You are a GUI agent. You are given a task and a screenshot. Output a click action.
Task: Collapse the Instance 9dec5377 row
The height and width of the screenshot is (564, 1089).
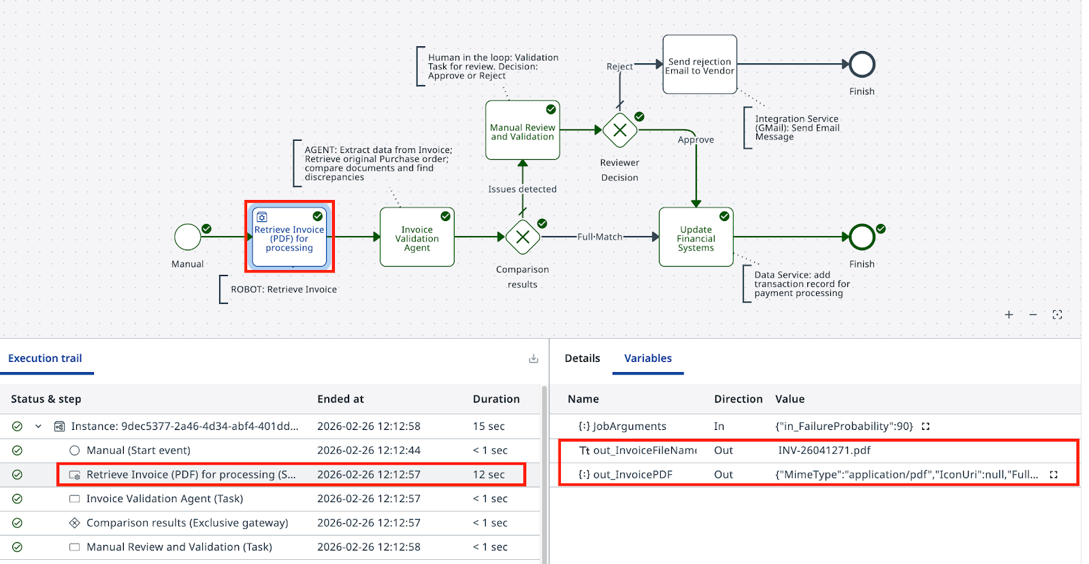38,427
